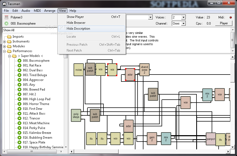Select patch 002. Dual Bass
Viewport: 237px width, 156px height.
click(33, 70)
